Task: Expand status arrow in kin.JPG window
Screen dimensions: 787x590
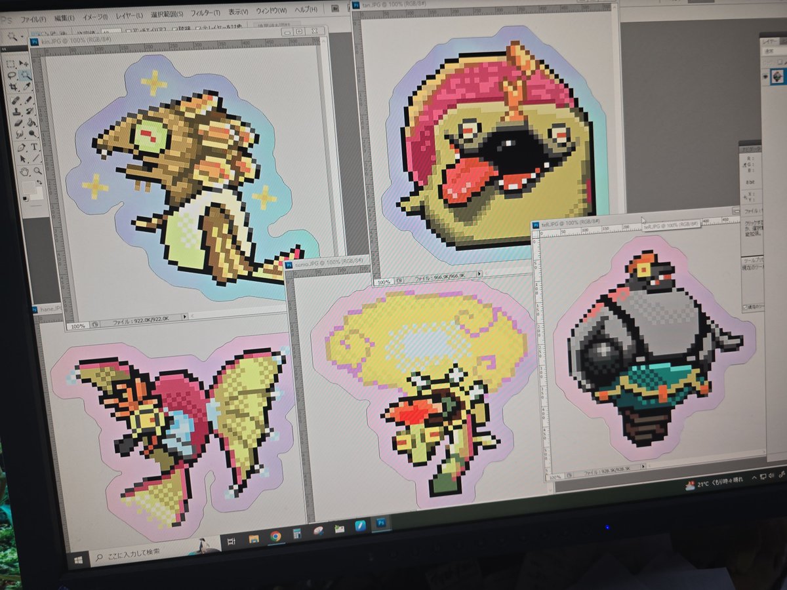Action: click(186, 317)
